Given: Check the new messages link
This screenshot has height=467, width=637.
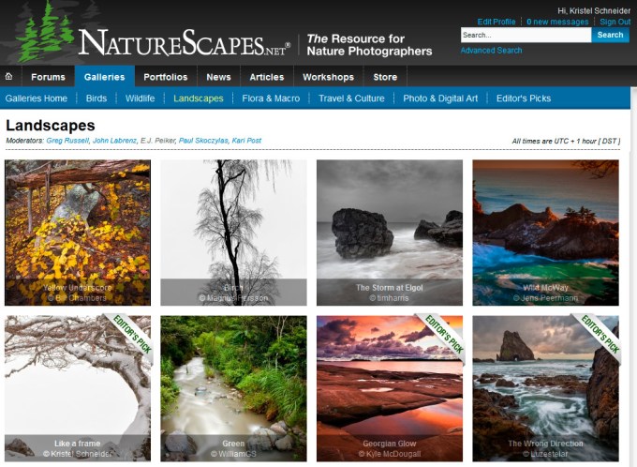Looking at the screenshot, I should [557, 22].
